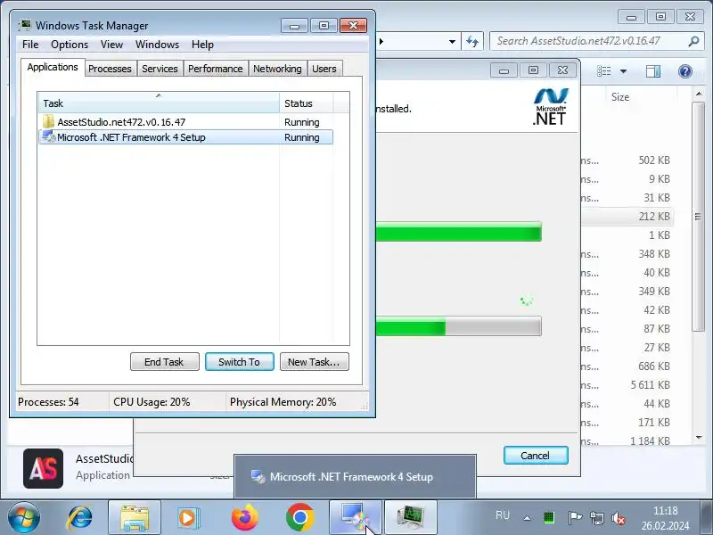713x535 pixels.
Task: Select the file row sized 5 611 KB
Action: 627,385
